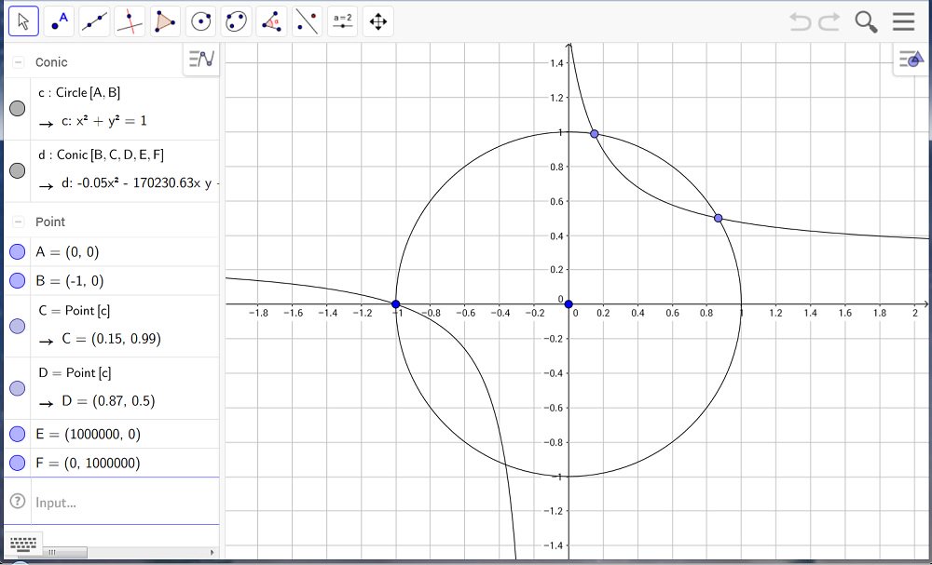This screenshot has width=932, height=565.
Task: Click the Undo arrow
Action: pos(801,22)
